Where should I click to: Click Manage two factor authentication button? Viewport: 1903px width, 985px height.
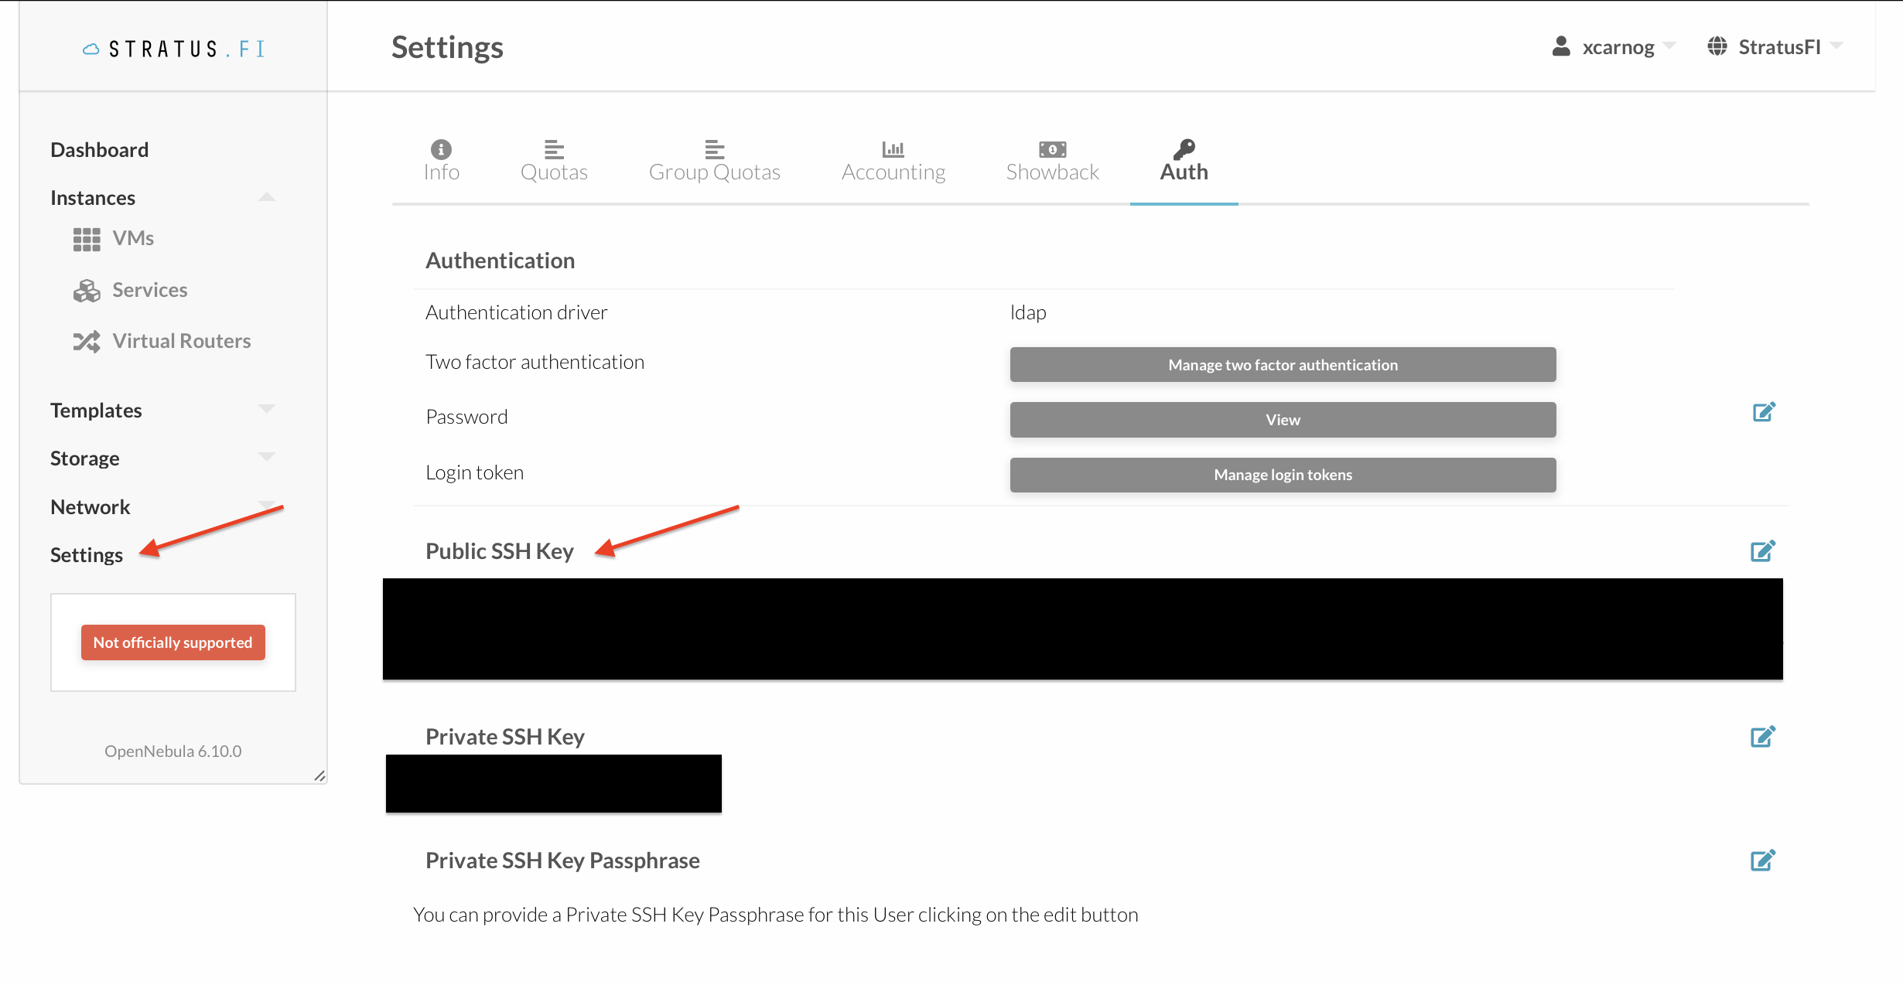click(x=1283, y=365)
